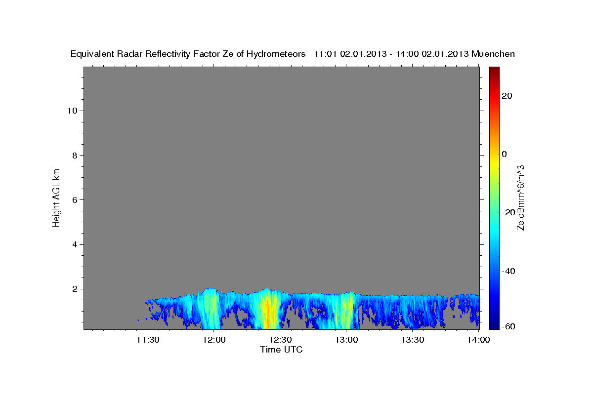Click the '12:00' time tick label
This screenshot has height=395, width=593.
coord(214,340)
